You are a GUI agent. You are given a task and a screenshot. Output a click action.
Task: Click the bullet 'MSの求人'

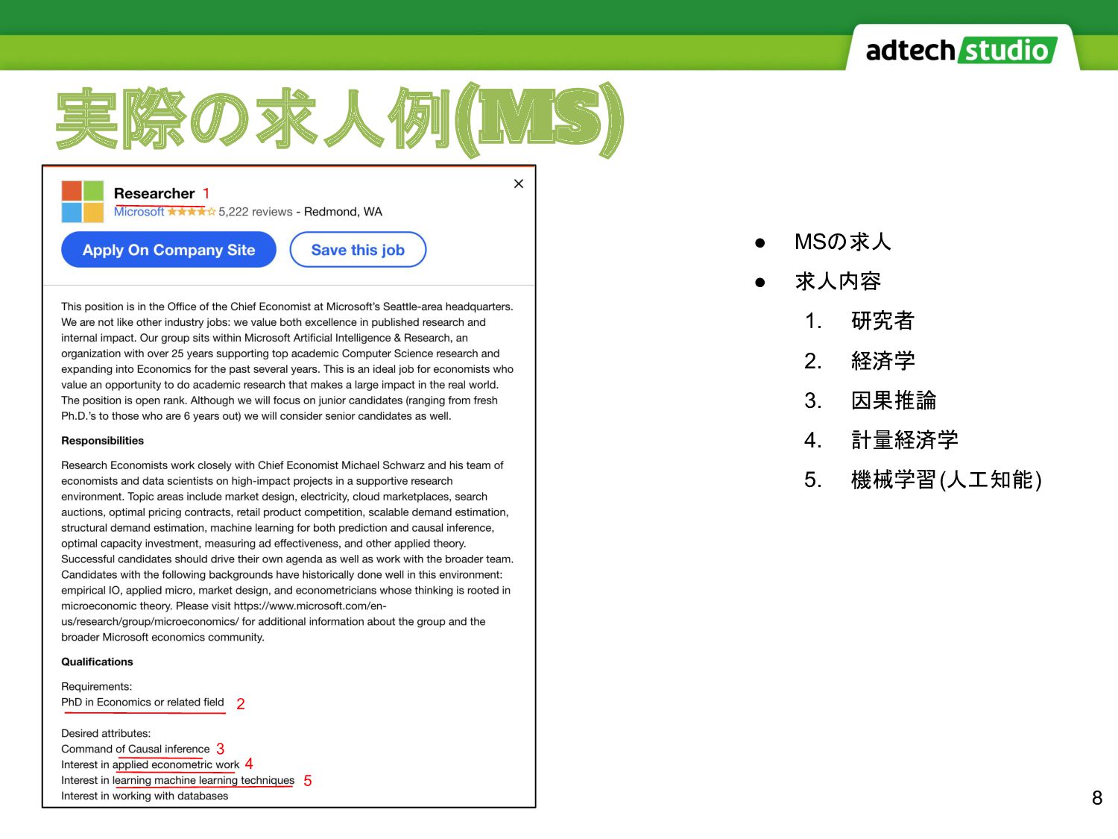tap(843, 242)
